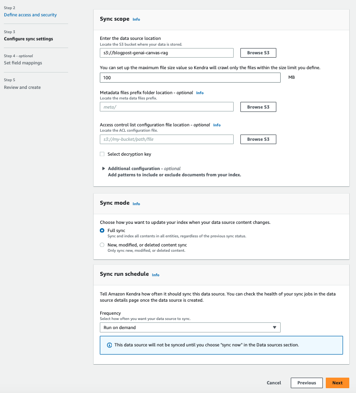
Task: Browse S3 for the data source location
Action: pos(258,53)
